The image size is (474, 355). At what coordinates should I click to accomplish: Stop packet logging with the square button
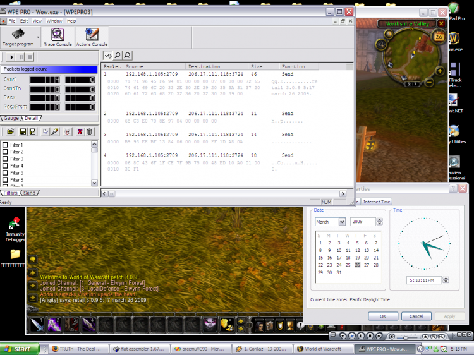click(30, 57)
